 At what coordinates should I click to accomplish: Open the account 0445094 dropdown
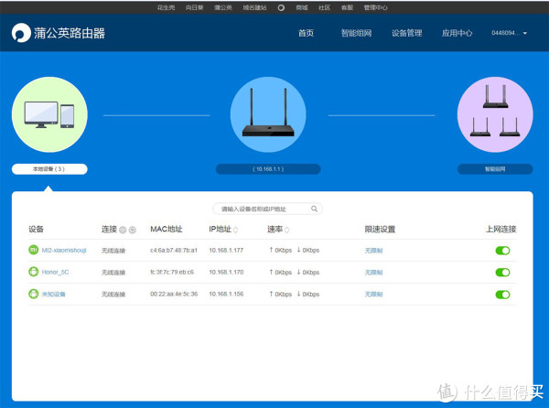(x=510, y=33)
